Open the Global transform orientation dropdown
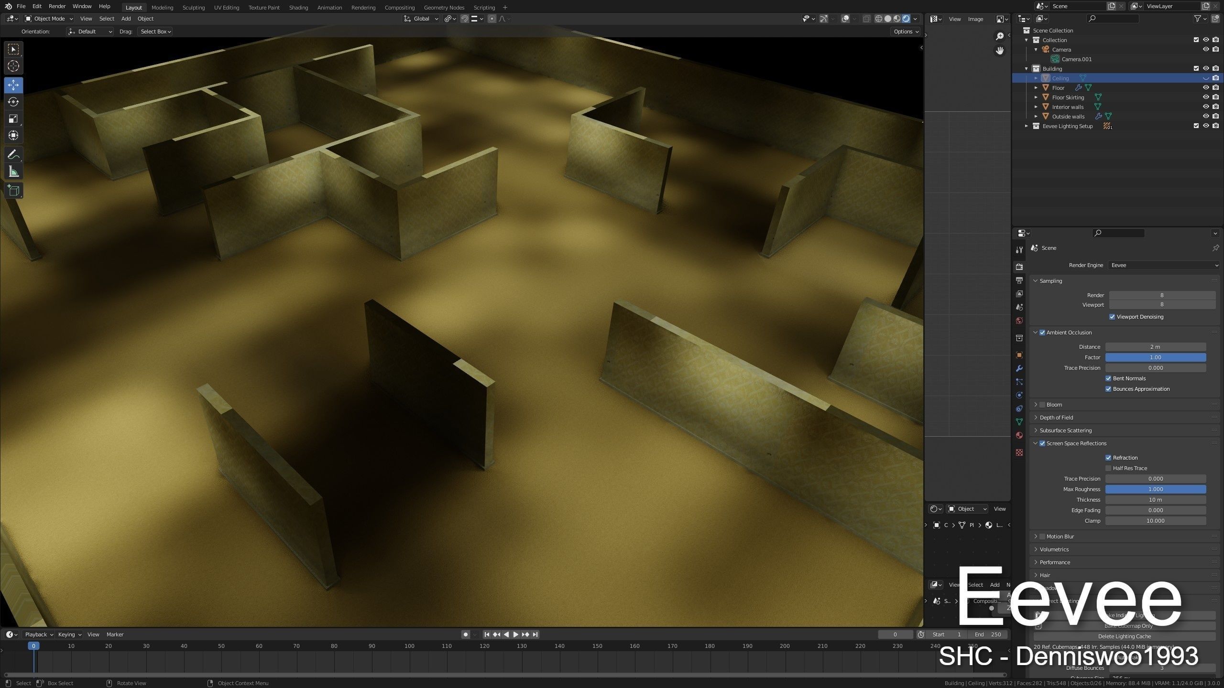Viewport: 1224px width, 688px height. tap(421, 19)
